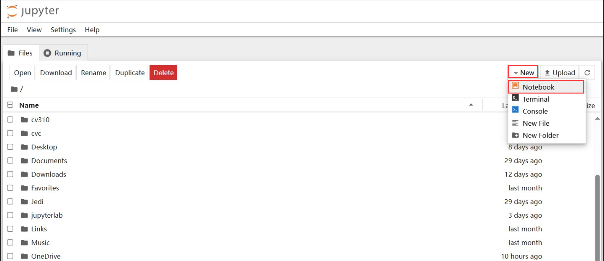
Task: Collapse the New dropdown button
Action: [523, 73]
